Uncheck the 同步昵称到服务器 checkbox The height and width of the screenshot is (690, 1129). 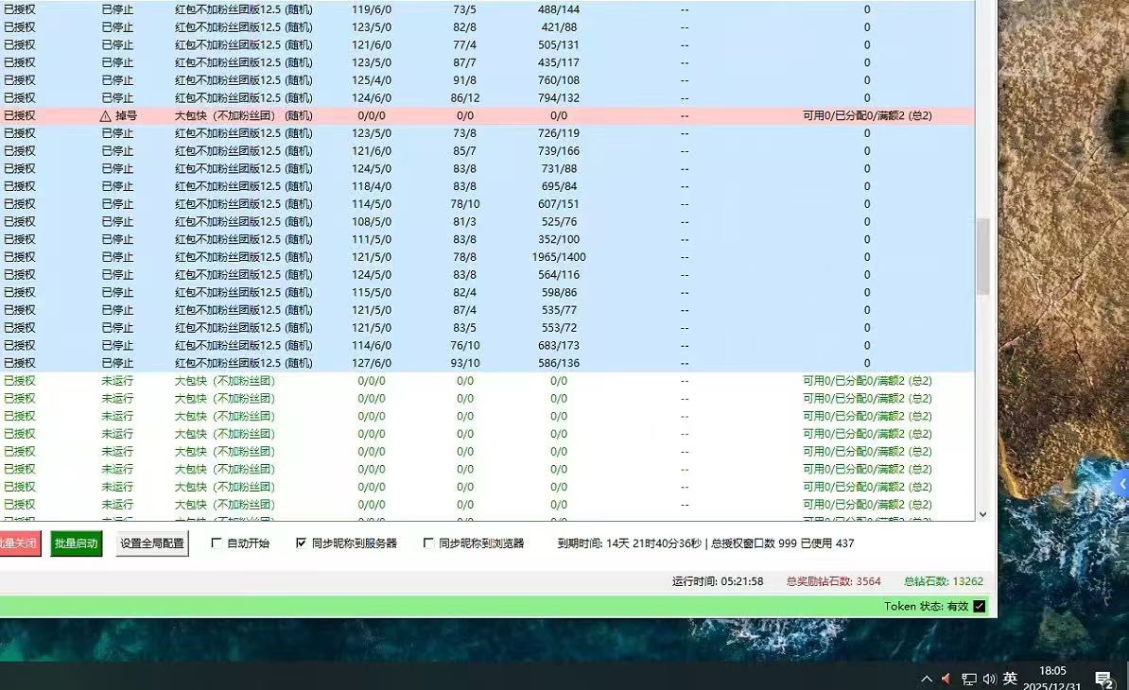[301, 543]
